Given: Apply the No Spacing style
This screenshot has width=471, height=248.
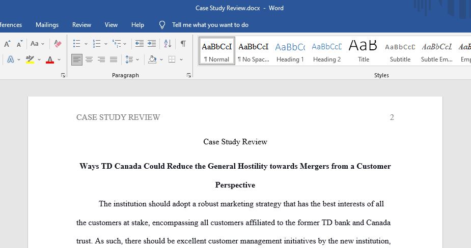Looking at the screenshot, I should tap(254, 51).
